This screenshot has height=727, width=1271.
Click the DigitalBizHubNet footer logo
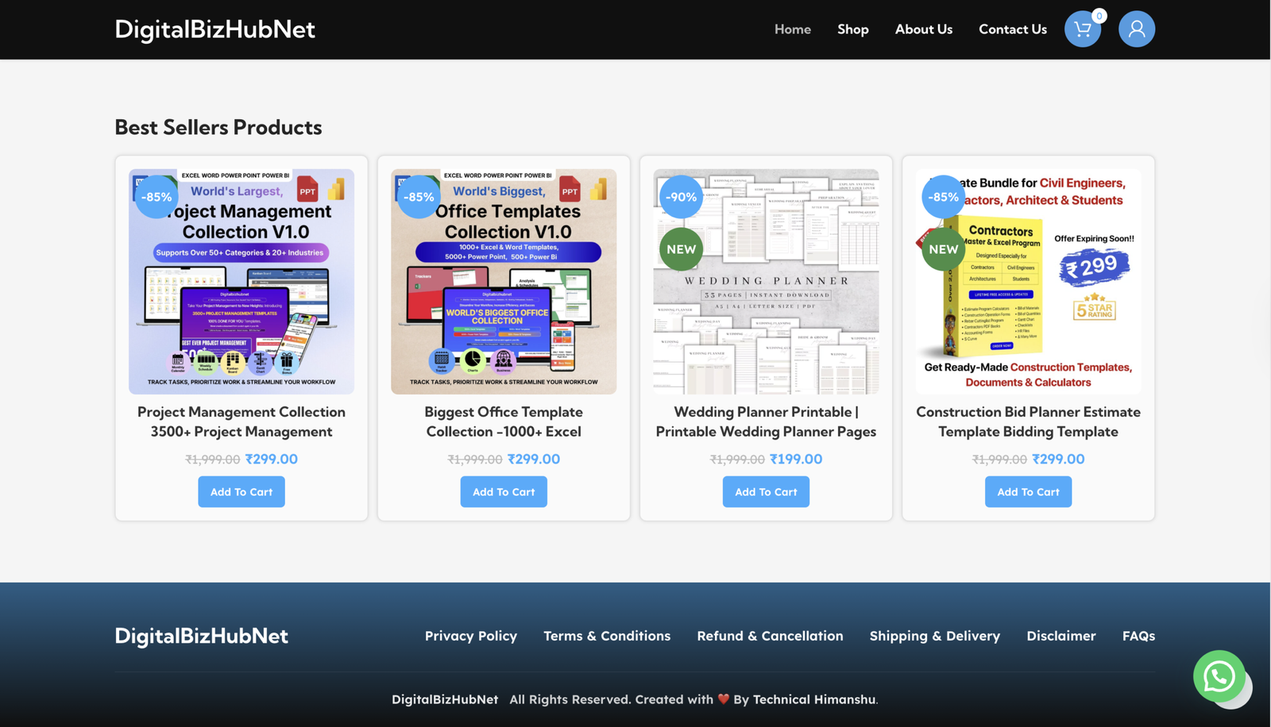[x=201, y=636]
